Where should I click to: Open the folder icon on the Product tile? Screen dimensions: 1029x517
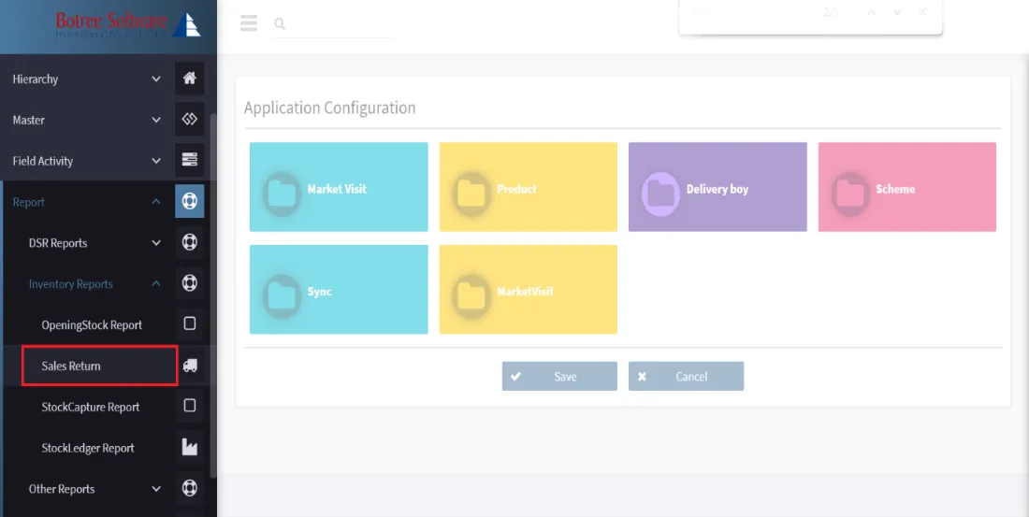pyautogui.click(x=471, y=193)
